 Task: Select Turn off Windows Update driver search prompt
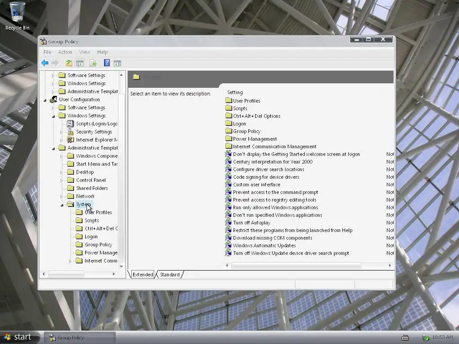click(291, 253)
